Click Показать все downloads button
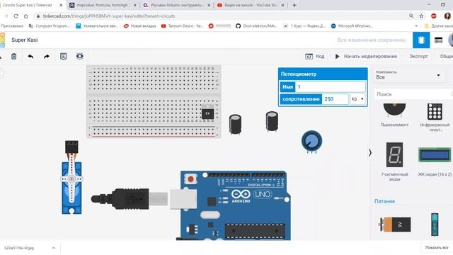This screenshot has width=453, height=255. (437, 247)
